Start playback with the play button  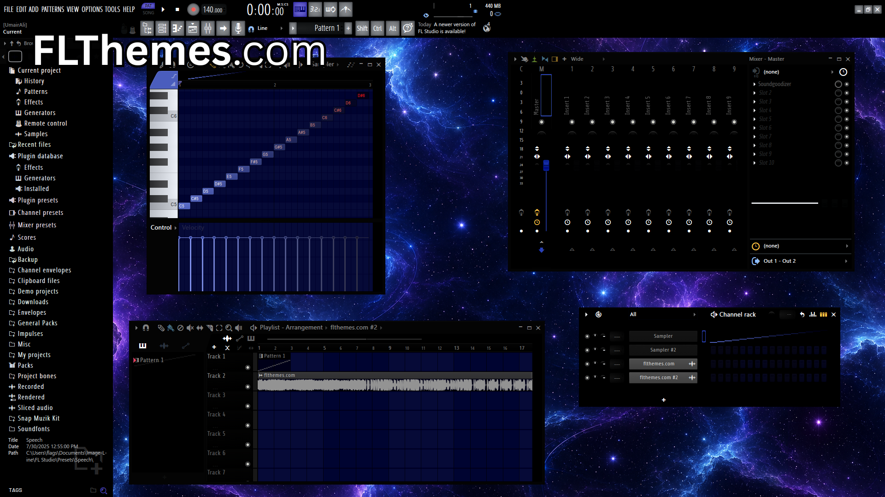(x=163, y=9)
